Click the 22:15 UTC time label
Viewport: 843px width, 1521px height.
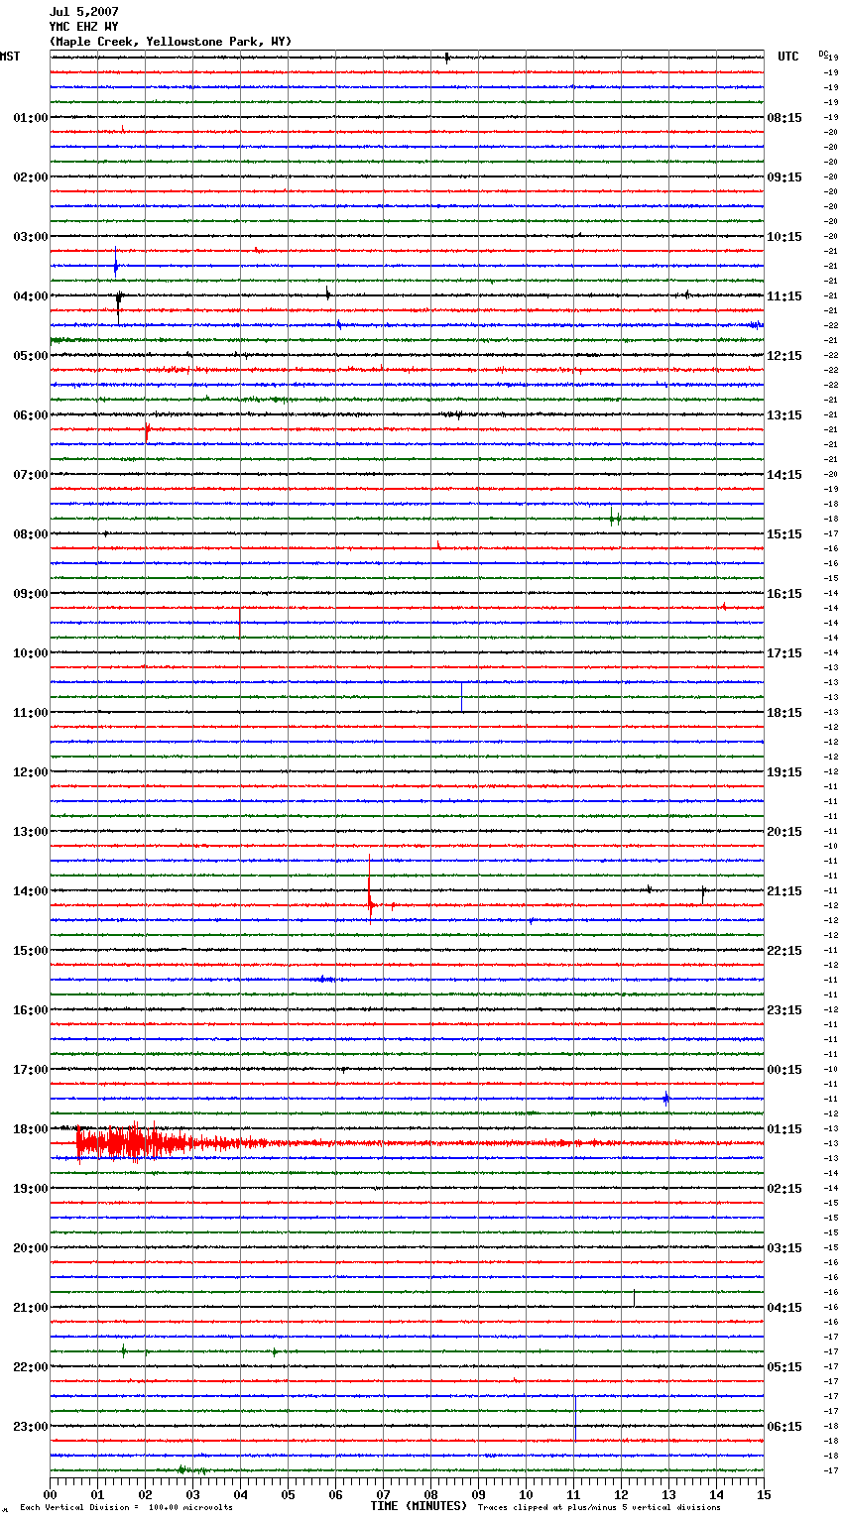tap(784, 951)
